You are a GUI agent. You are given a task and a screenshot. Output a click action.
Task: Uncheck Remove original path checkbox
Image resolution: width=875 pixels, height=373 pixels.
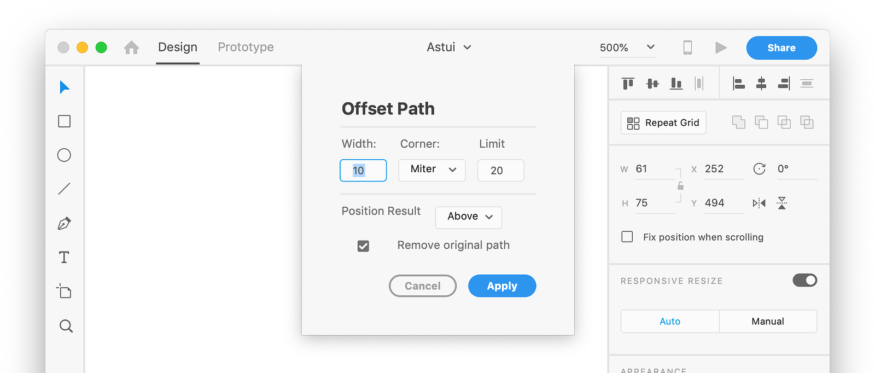363,246
